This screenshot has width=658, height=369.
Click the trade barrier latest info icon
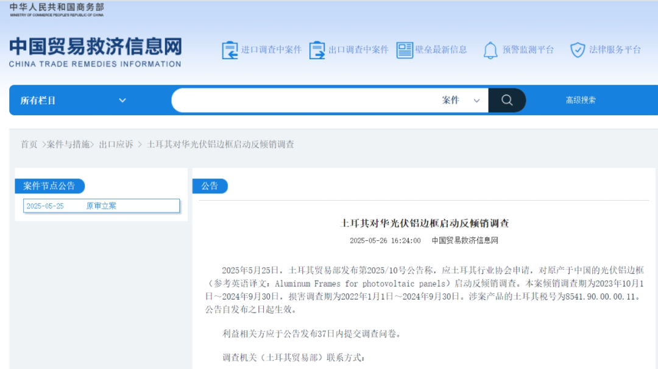405,51
